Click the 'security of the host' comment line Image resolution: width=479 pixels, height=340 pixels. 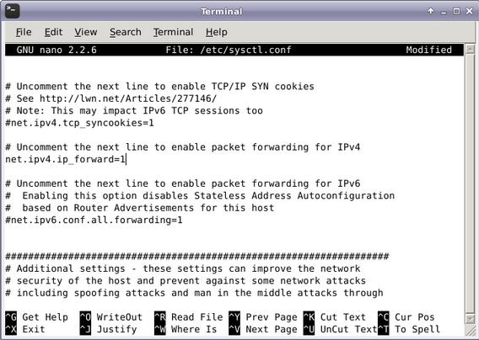pos(186,281)
